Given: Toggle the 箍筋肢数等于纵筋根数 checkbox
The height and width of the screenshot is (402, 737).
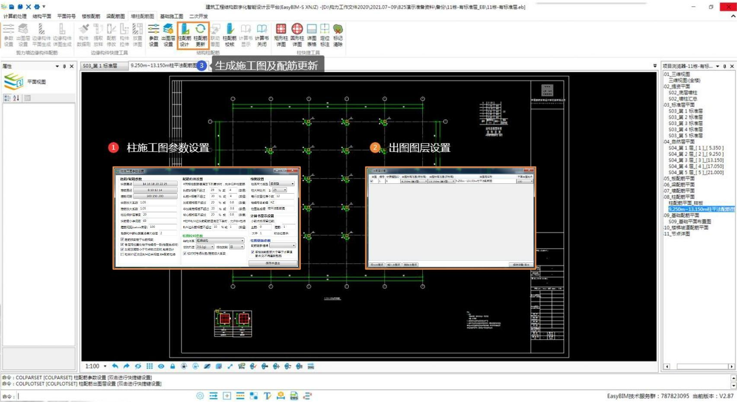Looking at the screenshot, I should coord(122,239).
